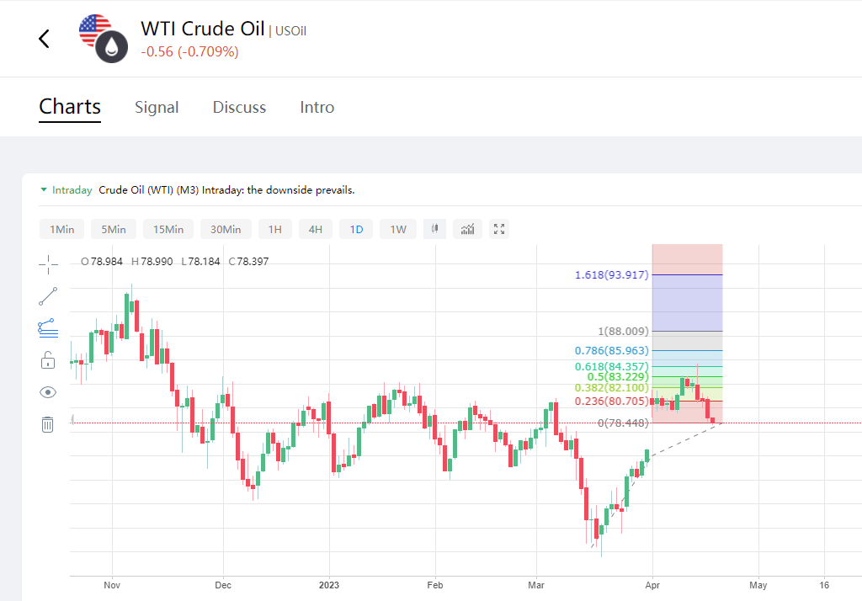Viewport: 862px width, 601px height.
Task: Click the 1.618(93.917) Fibonacci level band
Action: click(x=687, y=302)
